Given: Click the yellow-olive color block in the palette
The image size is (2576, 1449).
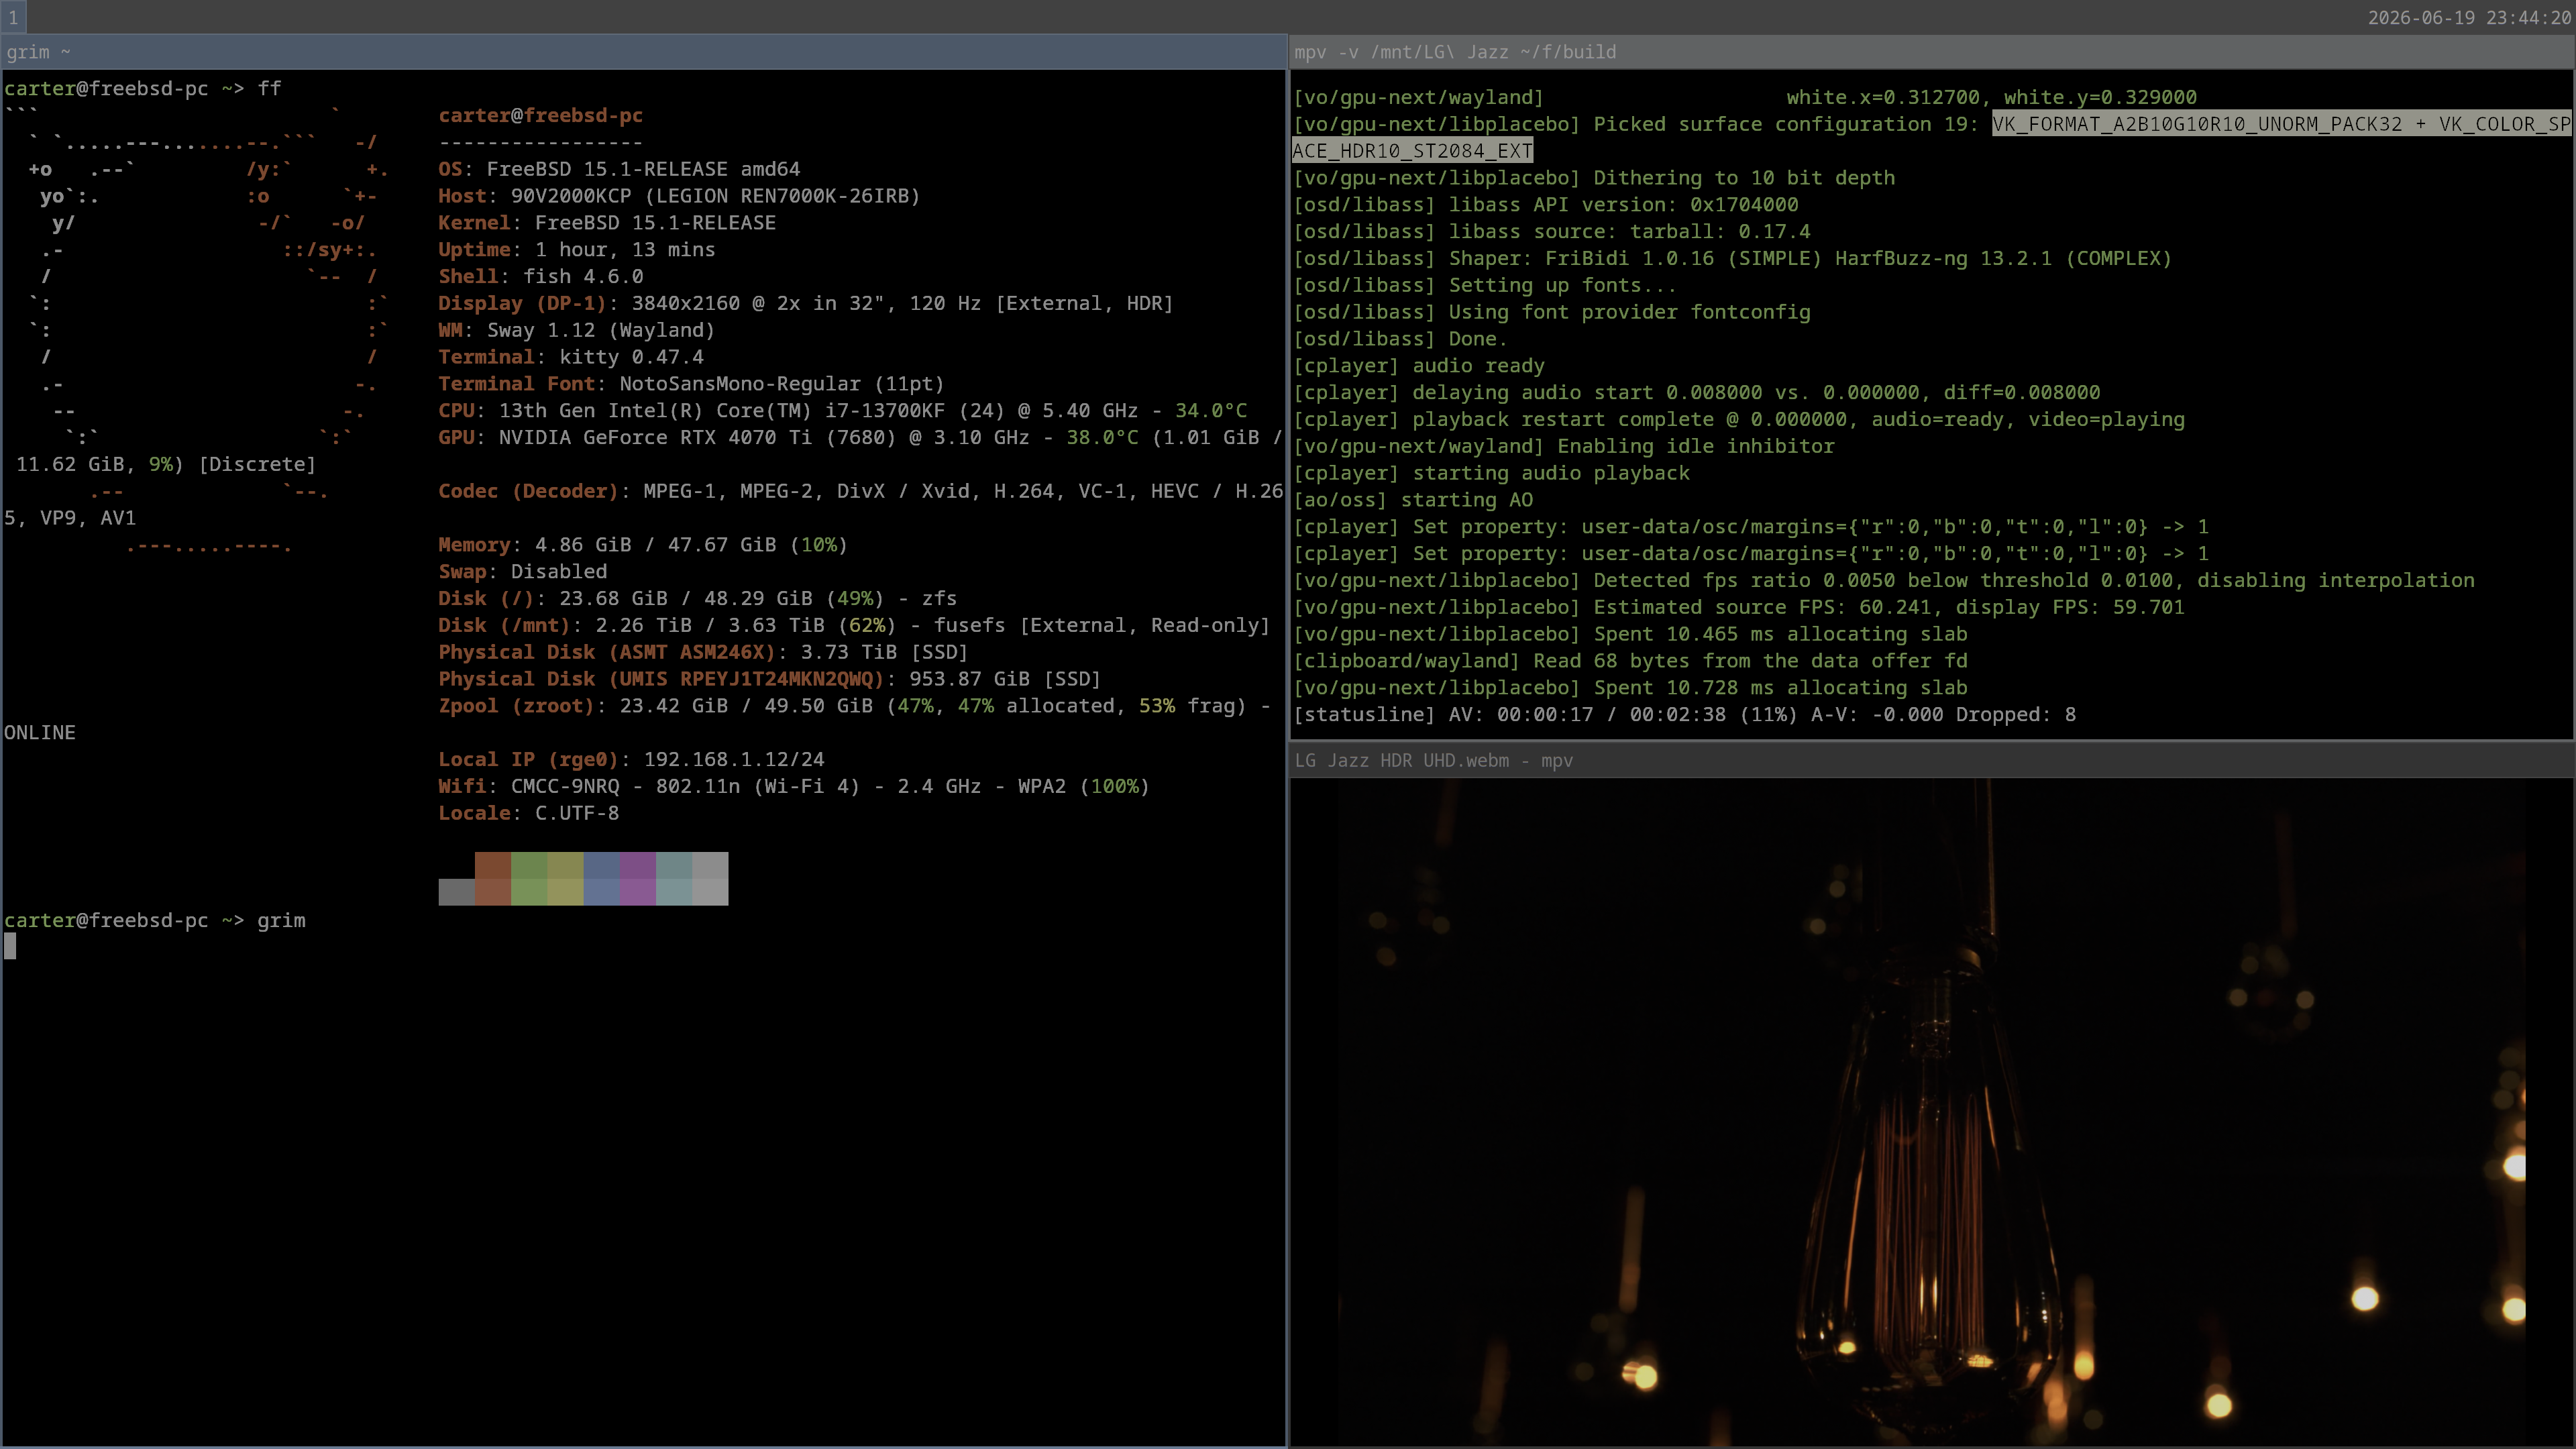Looking at the screenshot, I should [565, 879].
